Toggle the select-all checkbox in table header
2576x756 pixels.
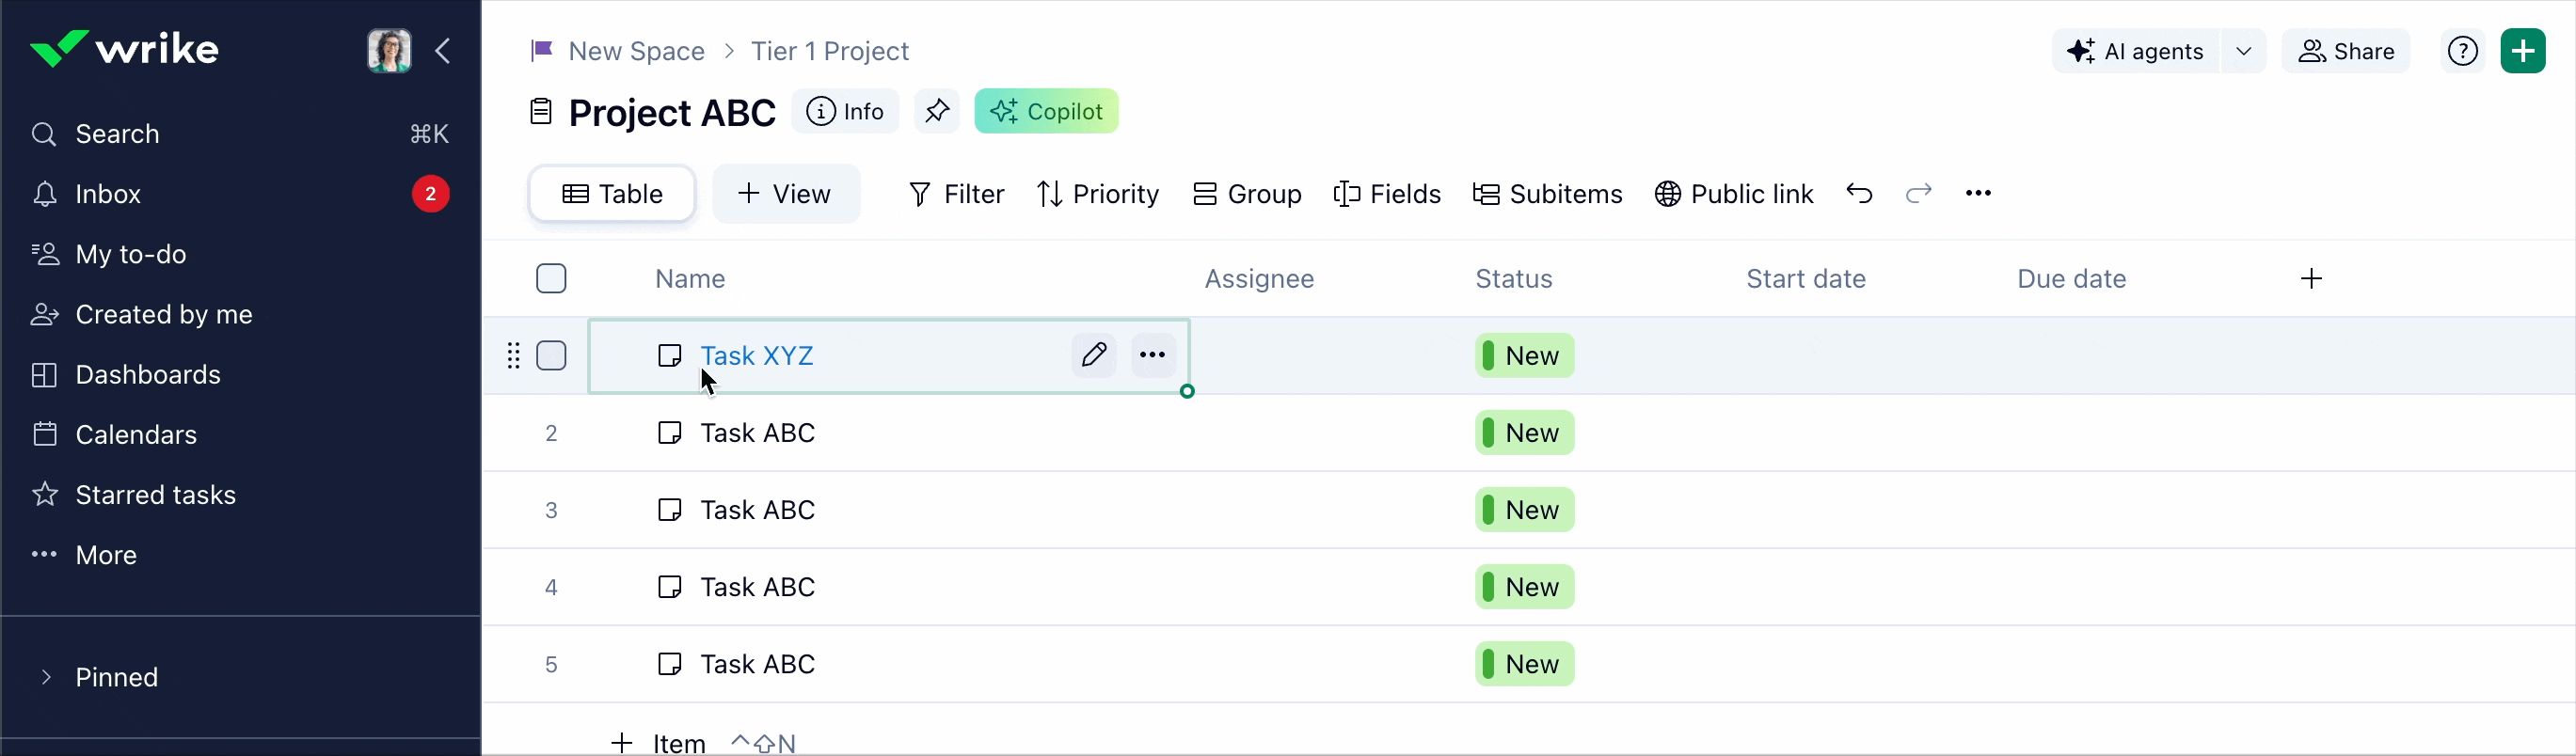[x=551, y=279]
